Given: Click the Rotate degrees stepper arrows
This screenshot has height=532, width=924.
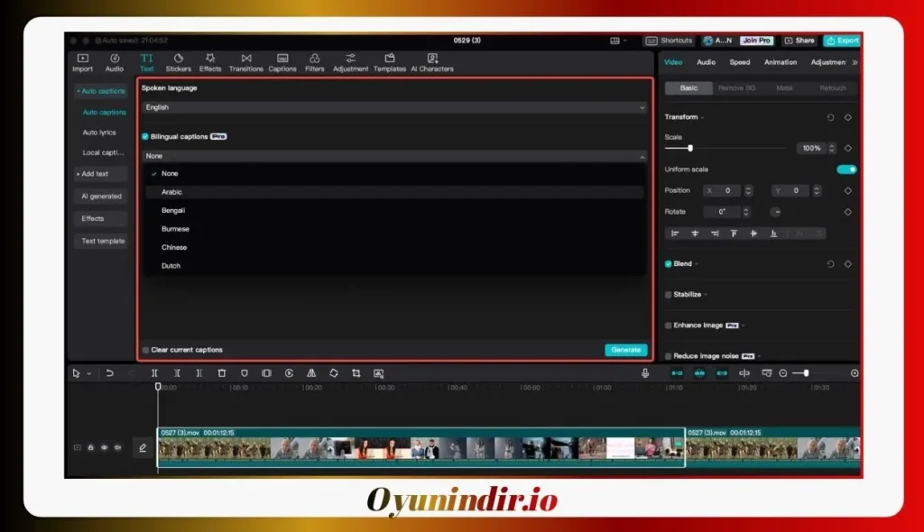Looking at the screenshot, I should (746, 212).
